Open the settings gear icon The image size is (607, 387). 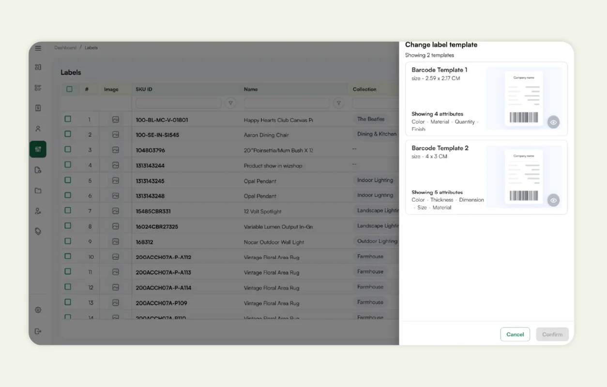tap(38, 310)
